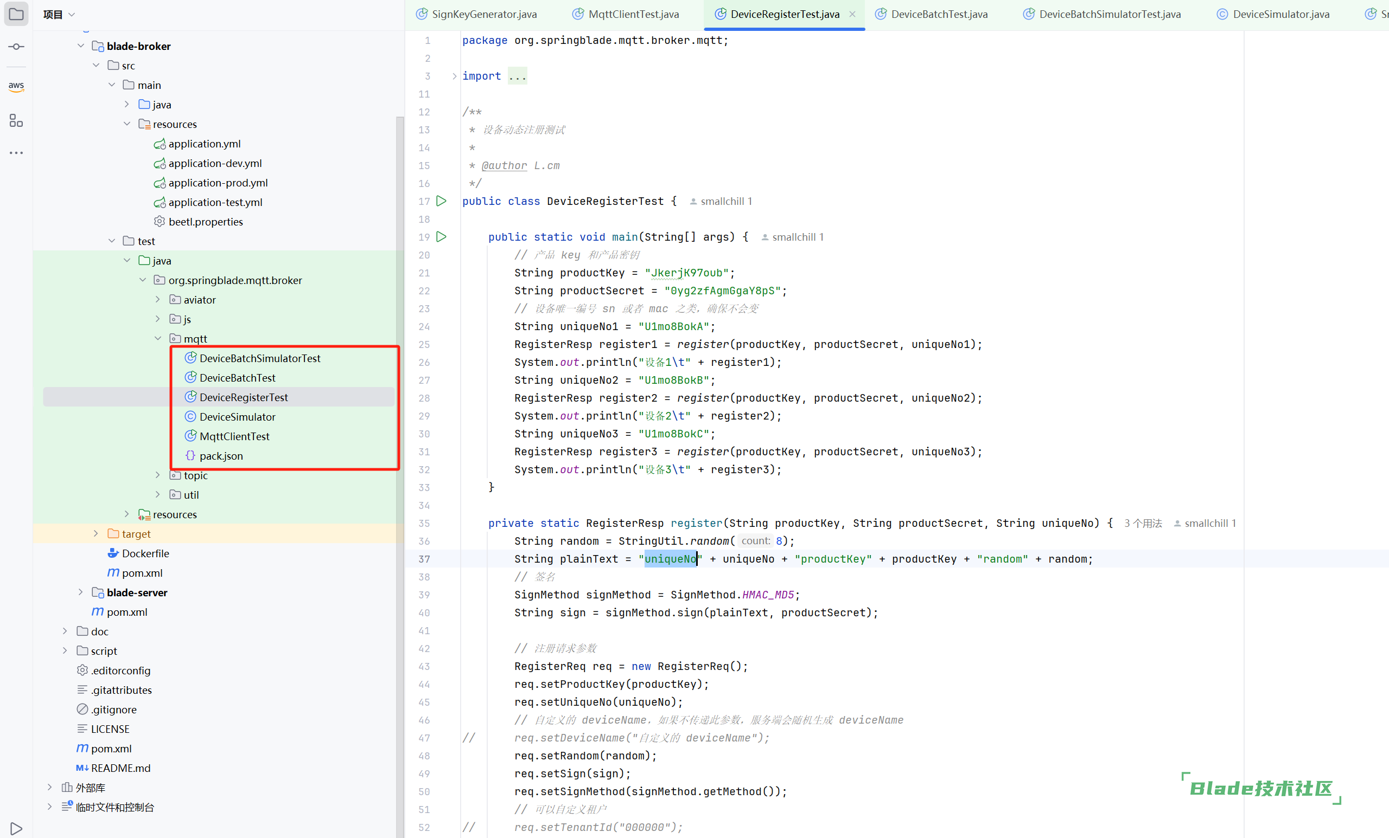Click the .editorconfig gear icon
Screen dimensions: 1389x838
[82, 670]
